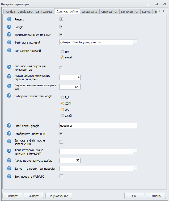Image resolution: width=169 pixels, height=201 pixels.
Task: Click the Свой домен google text field
Action: (x=98, y=126)
